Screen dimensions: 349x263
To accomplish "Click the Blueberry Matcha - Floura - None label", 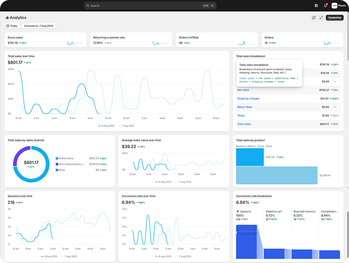I will pos(254,146).
